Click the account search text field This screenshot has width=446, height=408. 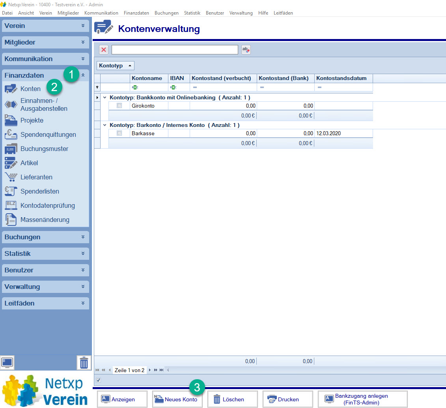coord(175,50)
